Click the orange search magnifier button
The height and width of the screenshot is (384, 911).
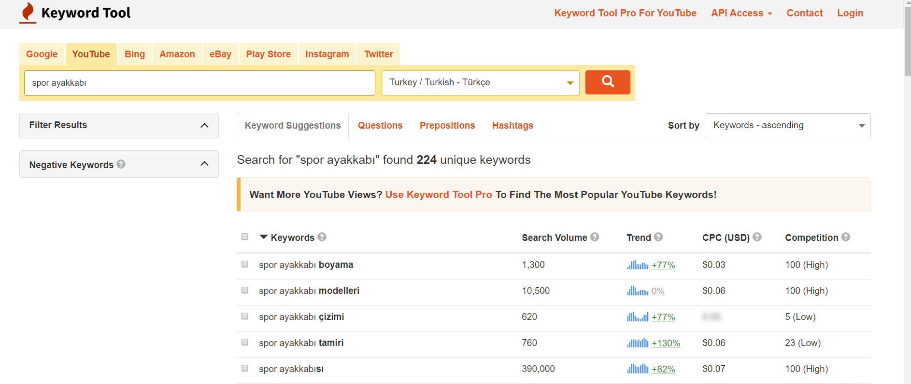click(608, 82)
